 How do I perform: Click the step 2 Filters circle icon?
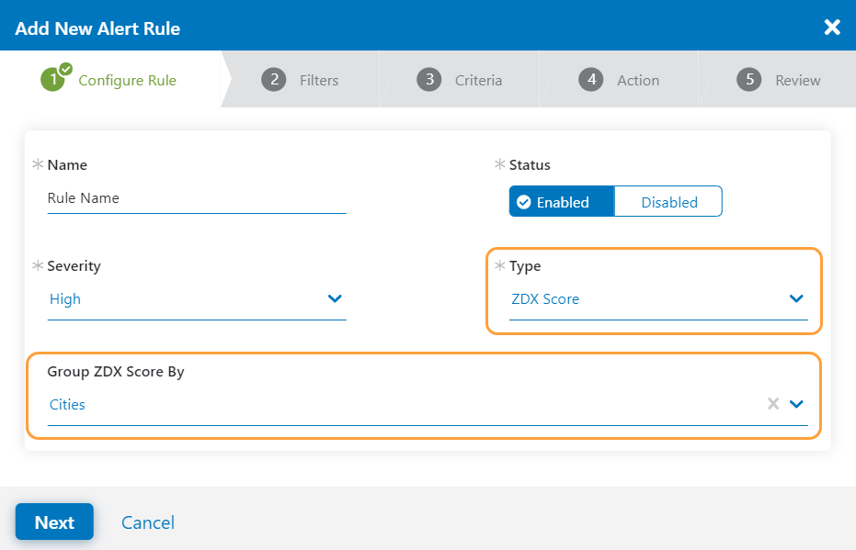click(273, 80)
